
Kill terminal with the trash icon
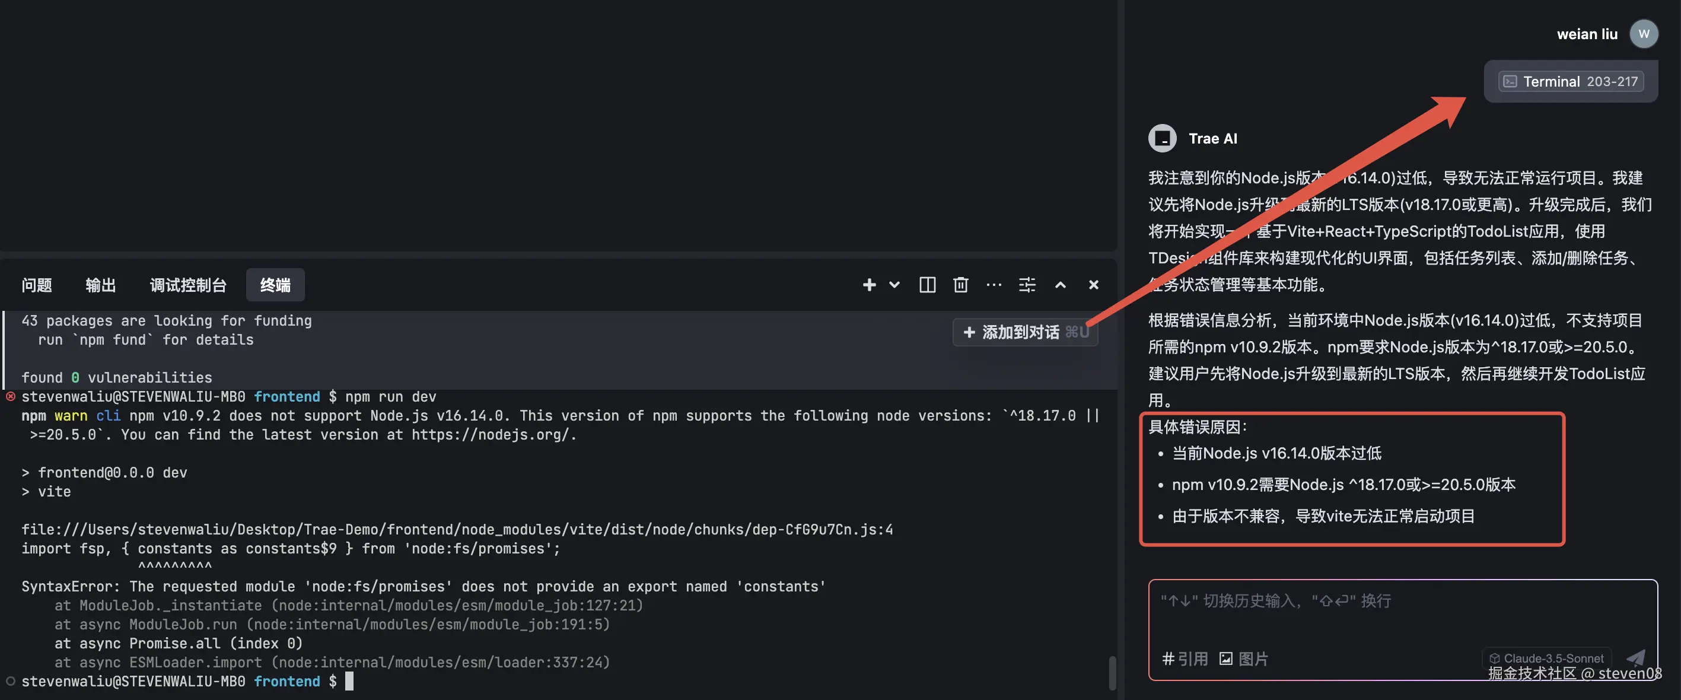tap(960, 285)
